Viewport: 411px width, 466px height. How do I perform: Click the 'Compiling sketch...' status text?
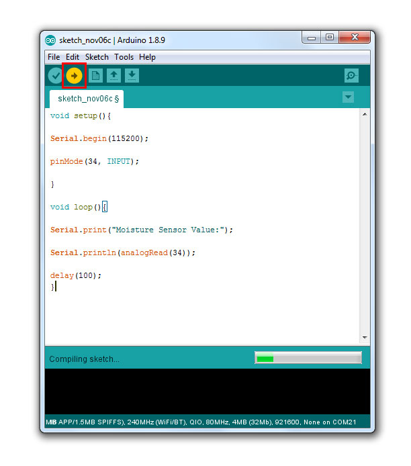tap(84, 359)
